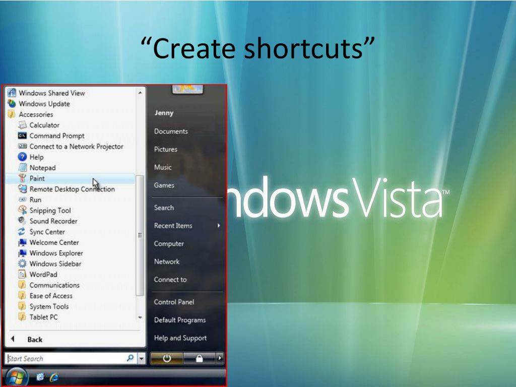Launch Welcome Center icon
This screenshot has width=516, height=387.
tap(22, 242)
